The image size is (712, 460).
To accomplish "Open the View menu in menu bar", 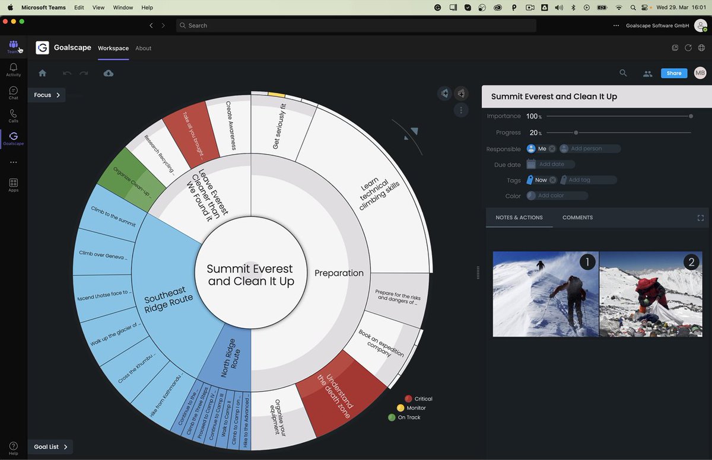I will click(98, 8).
